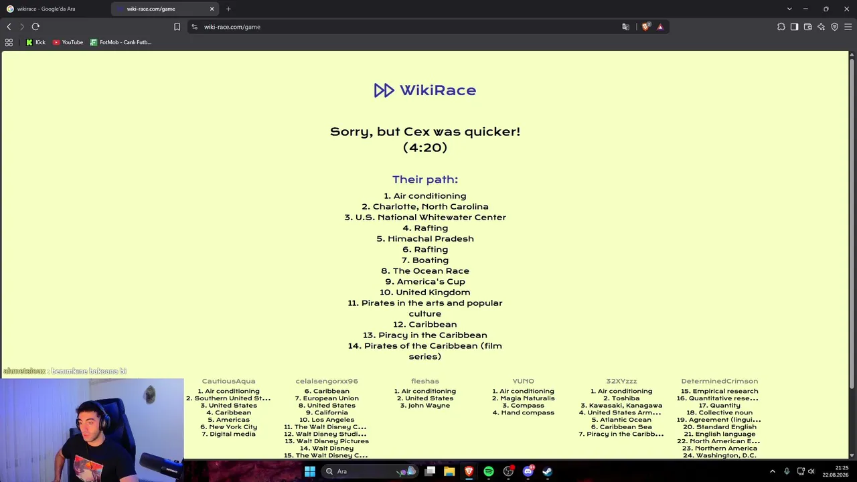This screenshot has height=482, width=857.
Task: Click path entry '13. Piracy in the Caribbean'
Action: tap(425, 335)
